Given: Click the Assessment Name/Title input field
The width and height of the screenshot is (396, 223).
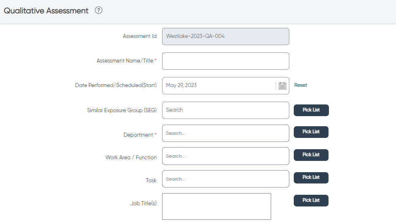Looking at the screenshot, I should 225,61.
